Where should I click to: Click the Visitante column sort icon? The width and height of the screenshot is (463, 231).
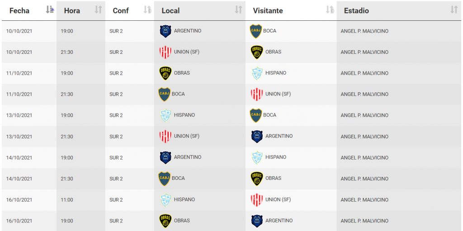pos(330,10)
